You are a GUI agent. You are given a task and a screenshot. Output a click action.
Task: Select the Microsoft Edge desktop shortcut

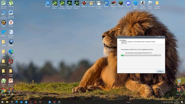point(11,53)
